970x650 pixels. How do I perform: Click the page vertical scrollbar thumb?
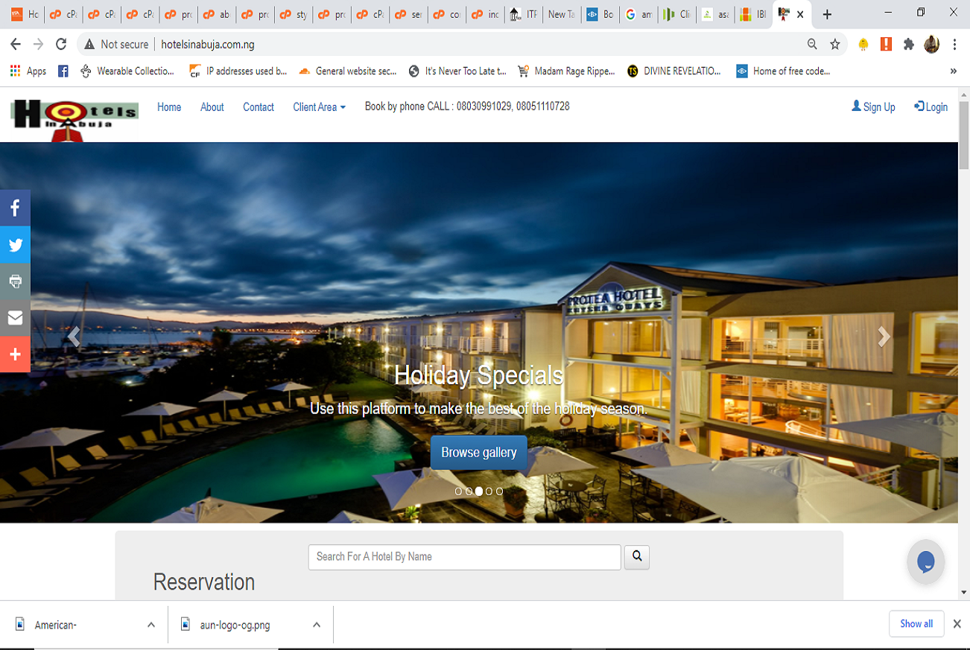[x=964, y=136]
